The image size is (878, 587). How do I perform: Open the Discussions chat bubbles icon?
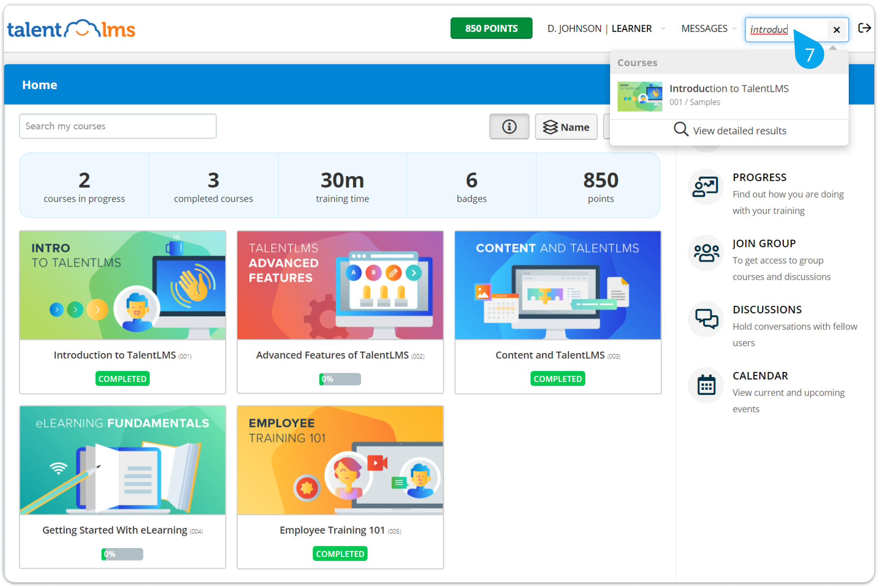point(705,319)
